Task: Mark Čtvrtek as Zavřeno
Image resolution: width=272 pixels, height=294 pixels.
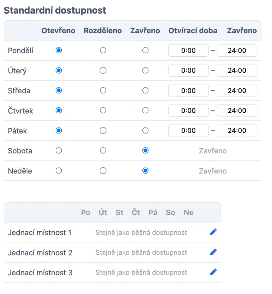Action: pos(145,111)
